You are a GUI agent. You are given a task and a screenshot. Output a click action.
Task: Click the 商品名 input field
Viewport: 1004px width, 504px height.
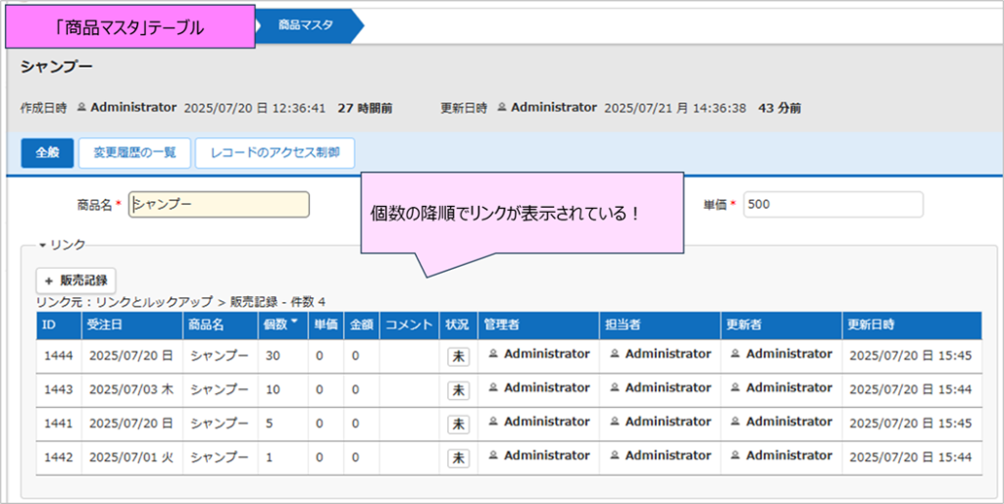(x=219, y=204)
